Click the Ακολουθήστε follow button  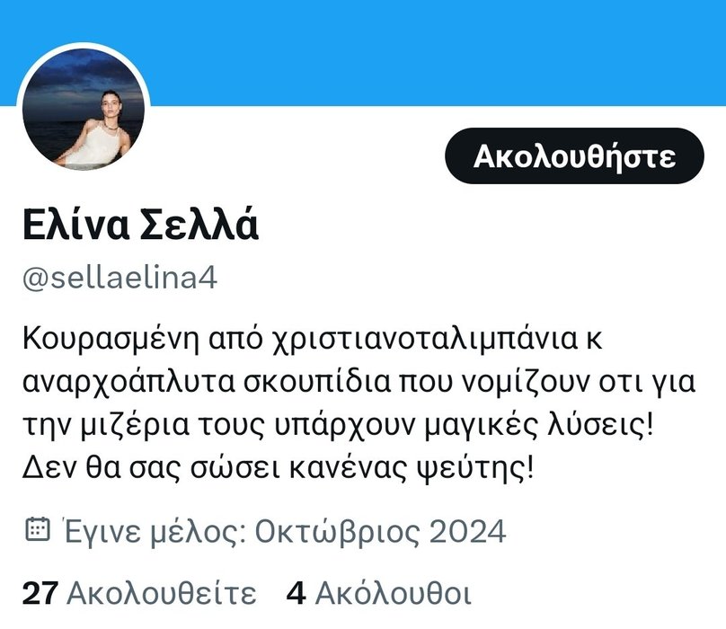[574, 156]
